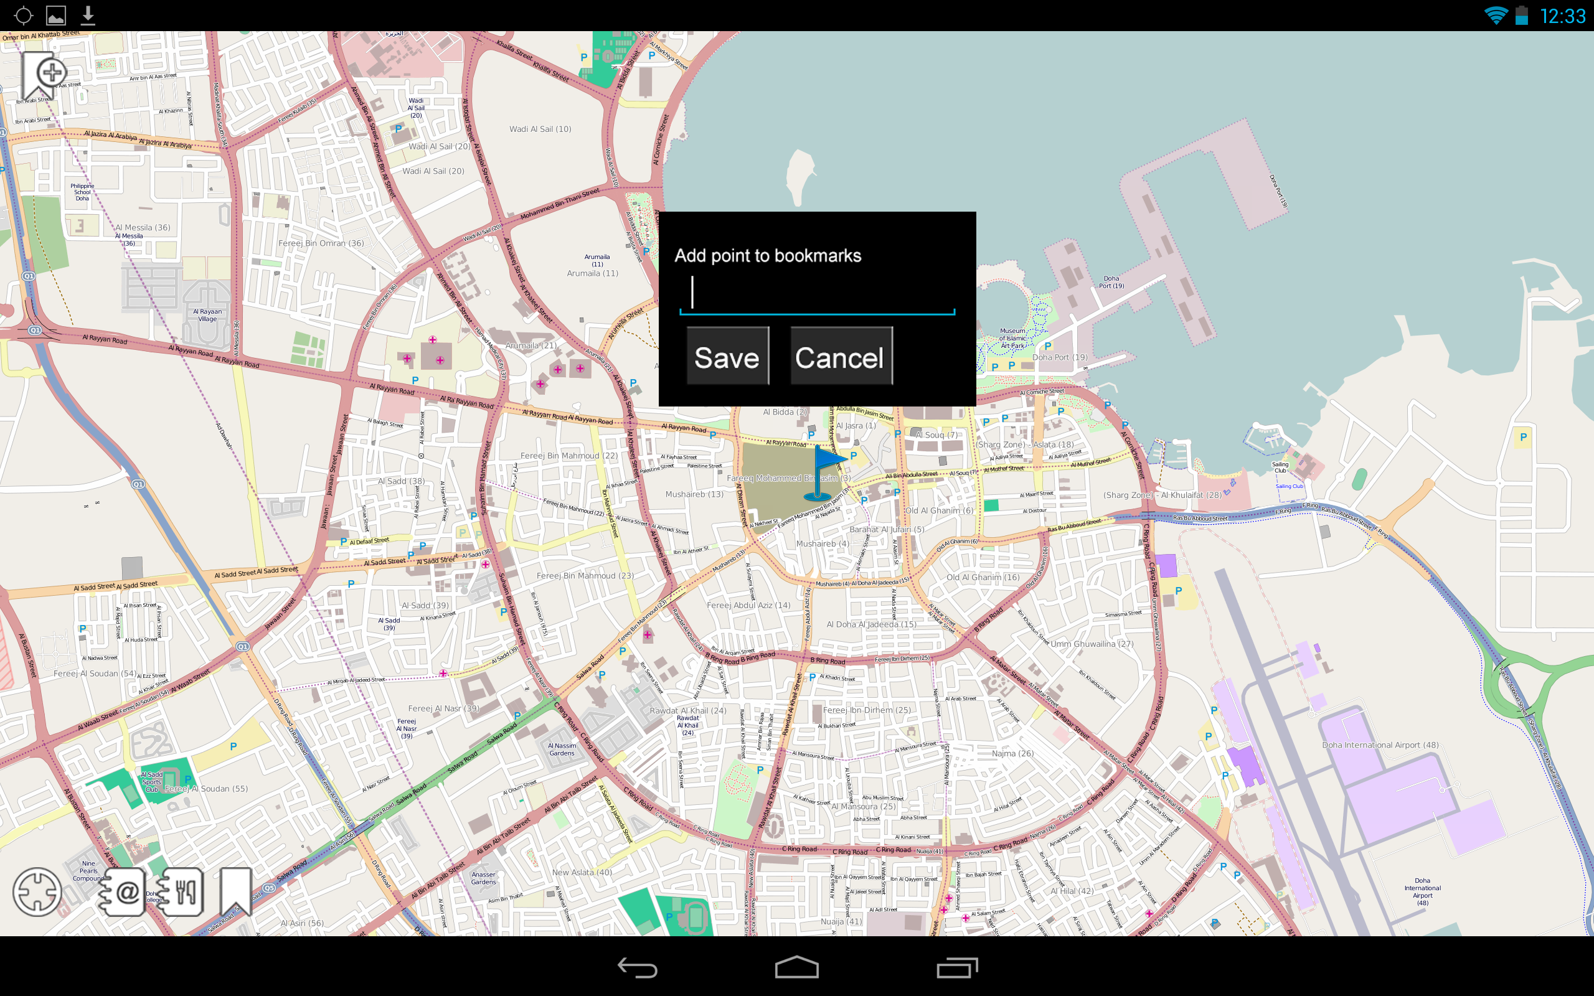Screen dimensions: 1594x996
Task: Tap the battery indicator in the status bar
Action: (1522, 14)
